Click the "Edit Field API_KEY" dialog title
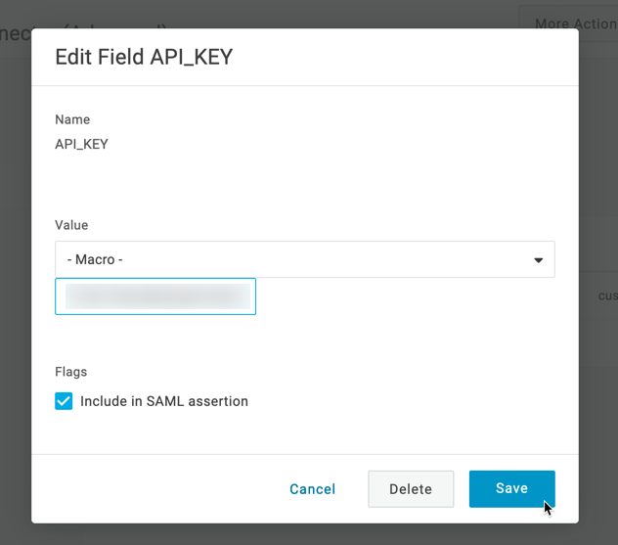This screenshot has width=618, height=545. click(144, 57)
